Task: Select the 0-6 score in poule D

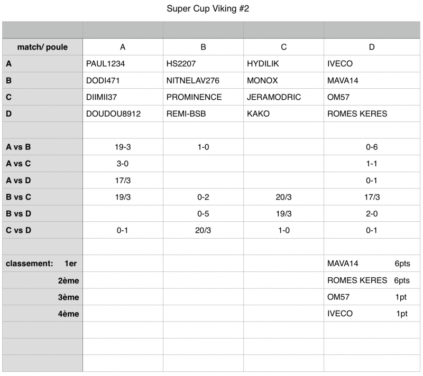Action: tap(372, 147)
